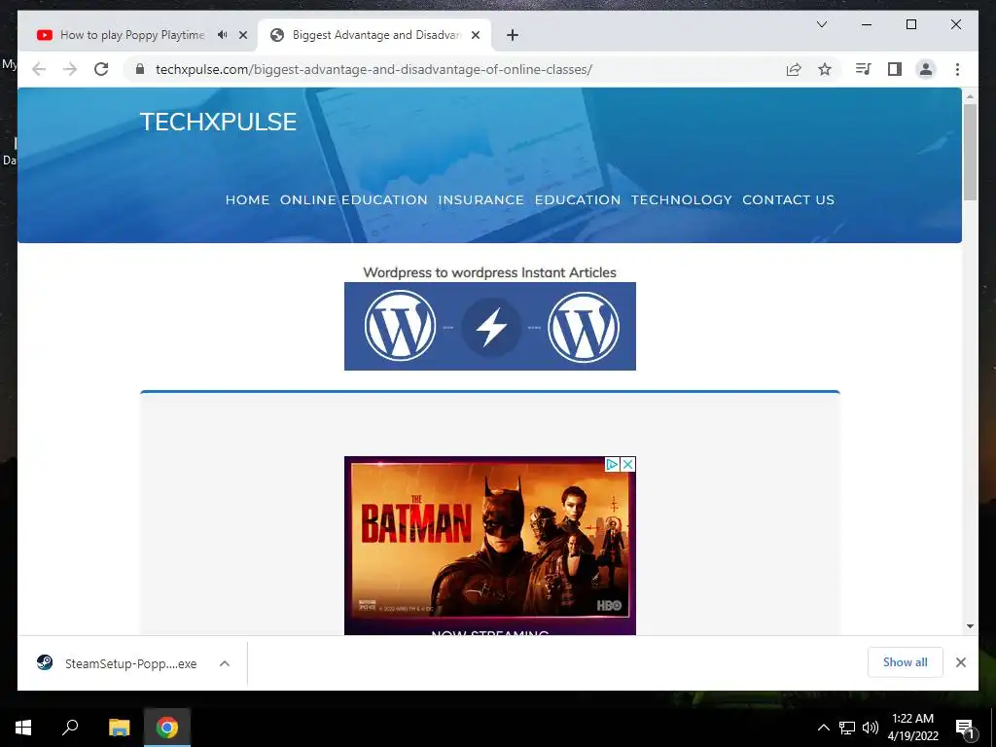Open a new browser tab
This screenshot has height=747, width=996.
point(513,35)
